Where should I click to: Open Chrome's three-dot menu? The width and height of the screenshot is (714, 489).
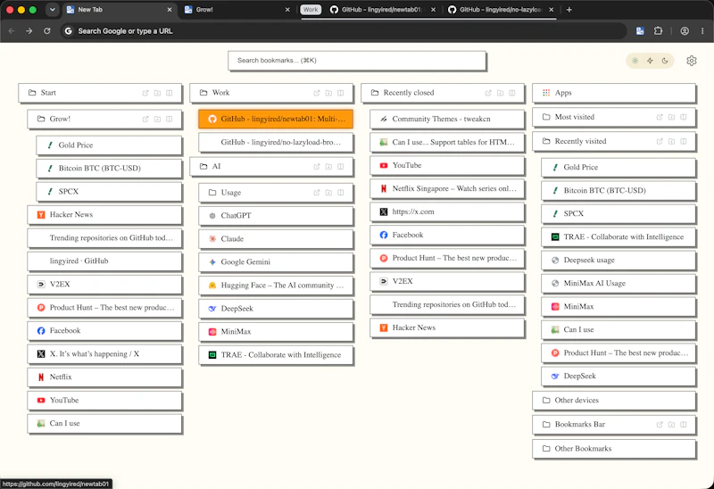click(x=702, y=31)
